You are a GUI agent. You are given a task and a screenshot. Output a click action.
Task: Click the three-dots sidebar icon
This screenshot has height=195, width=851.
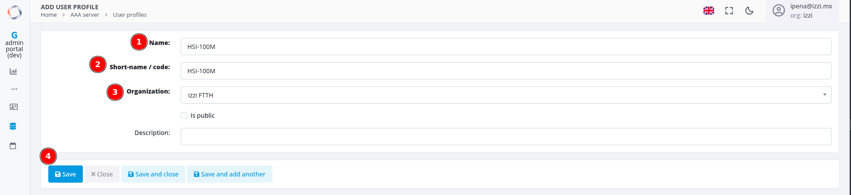[14, 89]
